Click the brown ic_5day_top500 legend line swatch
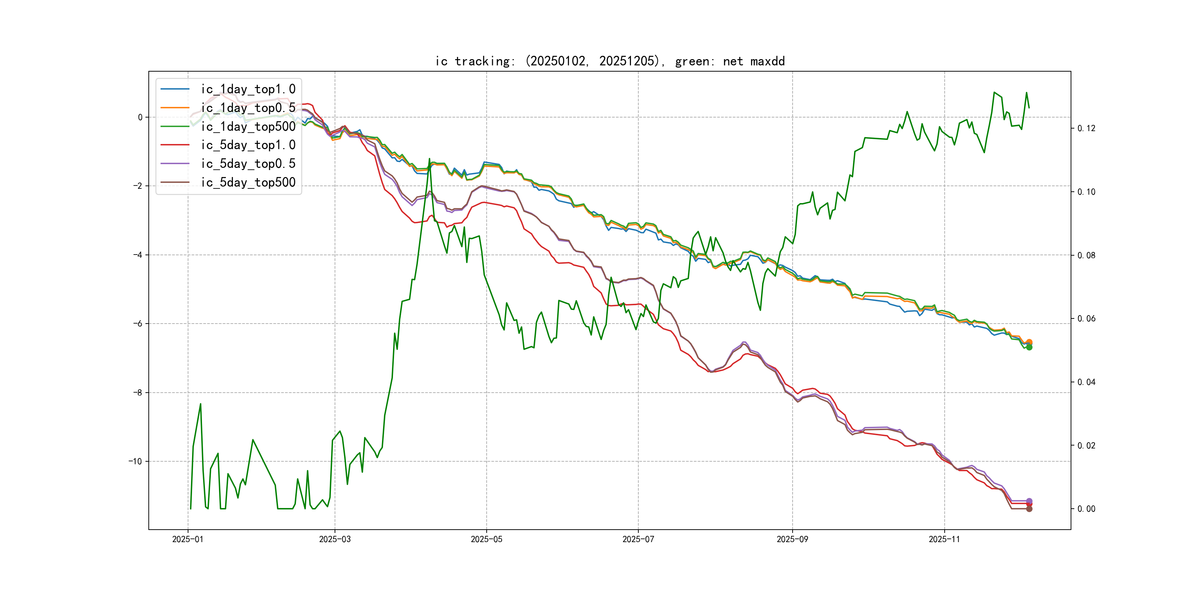Image resolution: width=1190 pixels, height=595 pixels. tap(174, 183)
